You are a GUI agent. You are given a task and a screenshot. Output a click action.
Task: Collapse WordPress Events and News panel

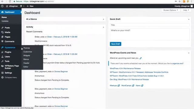click(x=189, y=53)
